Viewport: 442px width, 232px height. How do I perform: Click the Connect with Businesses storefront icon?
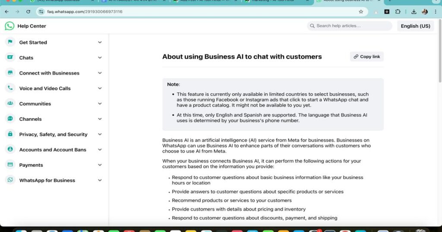coord(10,72)
